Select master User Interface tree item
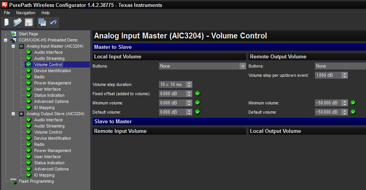 coord(47,89)
